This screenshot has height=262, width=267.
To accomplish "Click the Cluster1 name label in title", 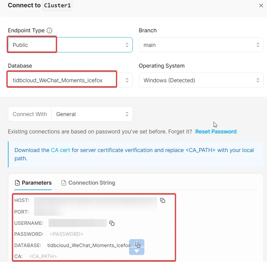I will coord(57,5).
